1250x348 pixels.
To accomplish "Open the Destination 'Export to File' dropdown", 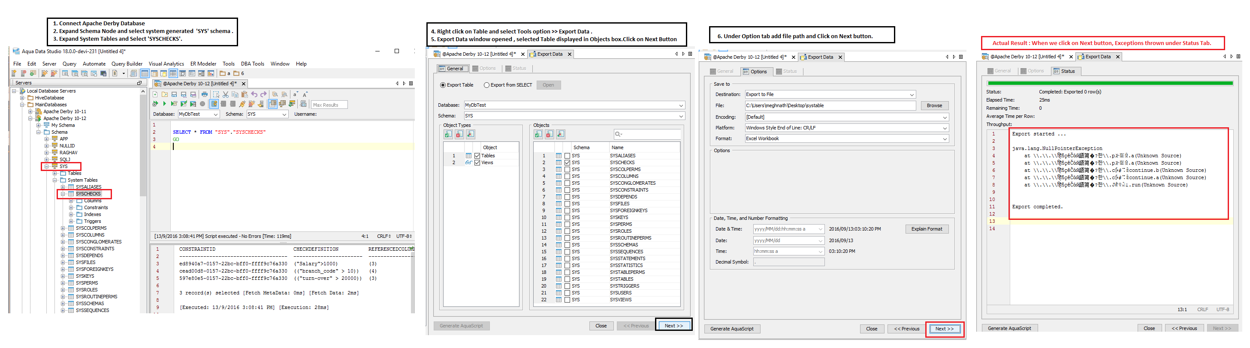I will coord(830,95).
